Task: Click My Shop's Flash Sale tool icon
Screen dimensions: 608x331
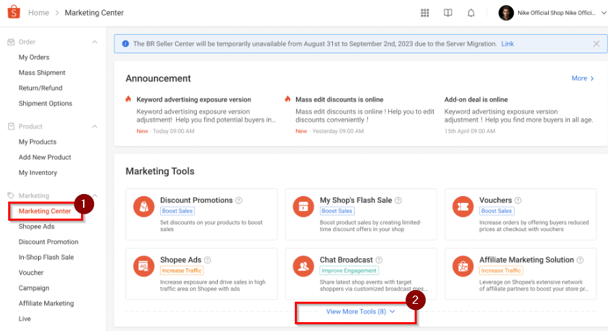Action: 303,206
